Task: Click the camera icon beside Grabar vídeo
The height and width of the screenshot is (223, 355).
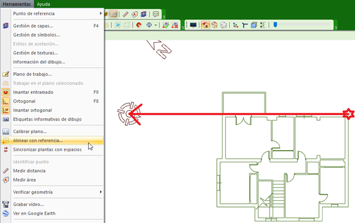Action: click(6, 204)
